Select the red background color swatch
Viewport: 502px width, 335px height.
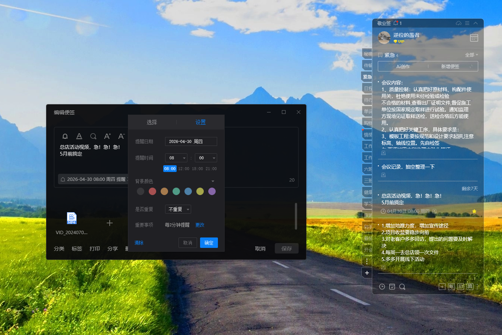(152, 191)
